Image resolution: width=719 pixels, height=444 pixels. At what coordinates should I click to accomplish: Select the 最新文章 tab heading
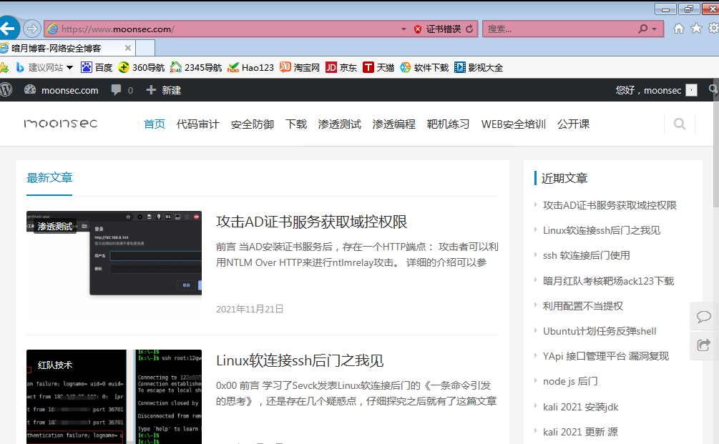pyautogui.click(x=49, y=178)
